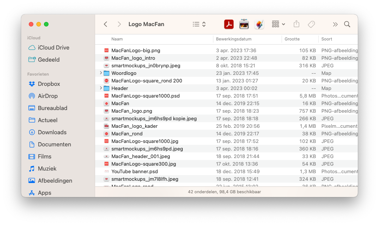
Task: Go forward with the right chevron
Action: pos(119,24)
